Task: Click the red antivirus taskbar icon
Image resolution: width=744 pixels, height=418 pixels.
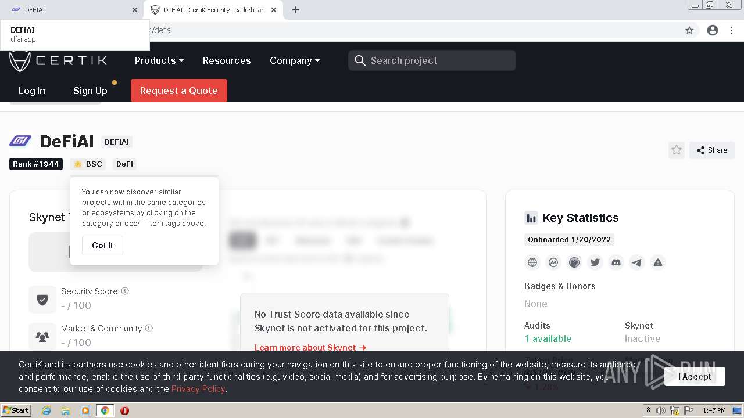Action: pyautogui.click(x=124, y=410)
